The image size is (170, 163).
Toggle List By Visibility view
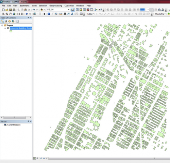coord(10,21)
